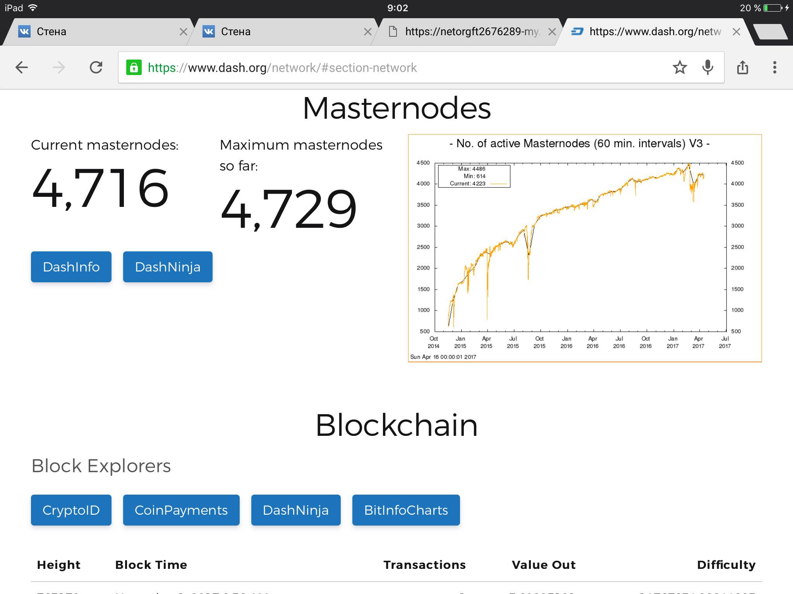Viewport: 793px width, 594px height.
Task: Switch to the second Стена tab
Action: click(283, 32)
